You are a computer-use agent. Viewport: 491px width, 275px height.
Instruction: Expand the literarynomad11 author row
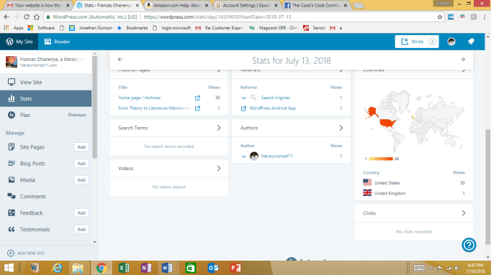(243, 156)
